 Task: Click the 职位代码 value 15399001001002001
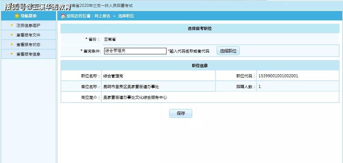[278, 76]
